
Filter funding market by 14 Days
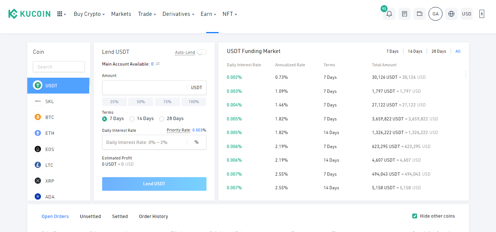tap(415, 51)
